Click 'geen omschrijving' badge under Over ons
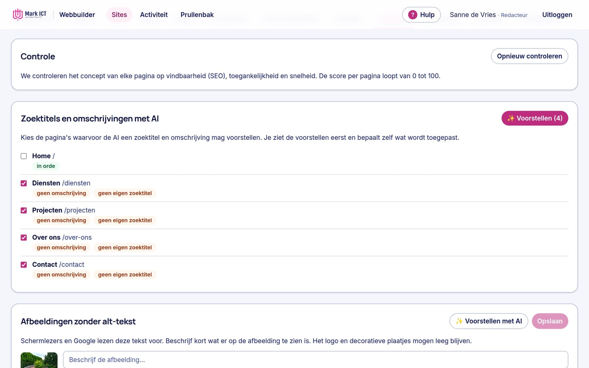This screenshot has width=589, height=368. pyautogui.click(x=61, y=247)
